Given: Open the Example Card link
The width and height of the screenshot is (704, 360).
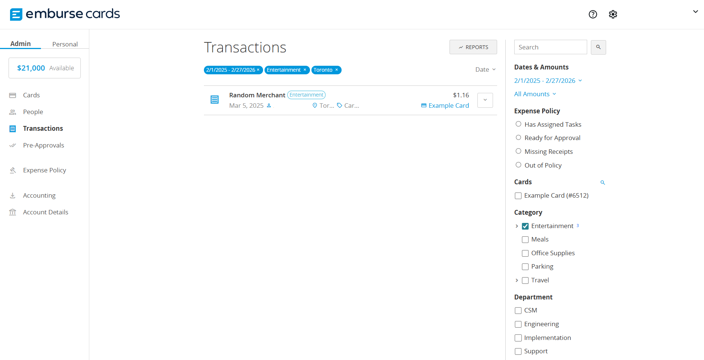Looking at the screenshot, I should (x=448, y=106).
